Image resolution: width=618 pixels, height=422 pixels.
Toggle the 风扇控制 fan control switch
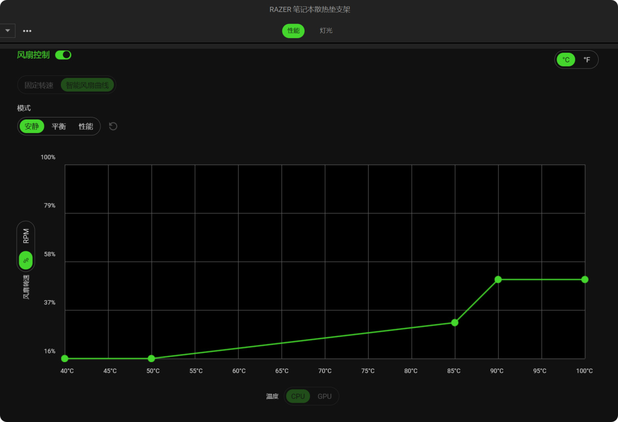click(63, 55)
